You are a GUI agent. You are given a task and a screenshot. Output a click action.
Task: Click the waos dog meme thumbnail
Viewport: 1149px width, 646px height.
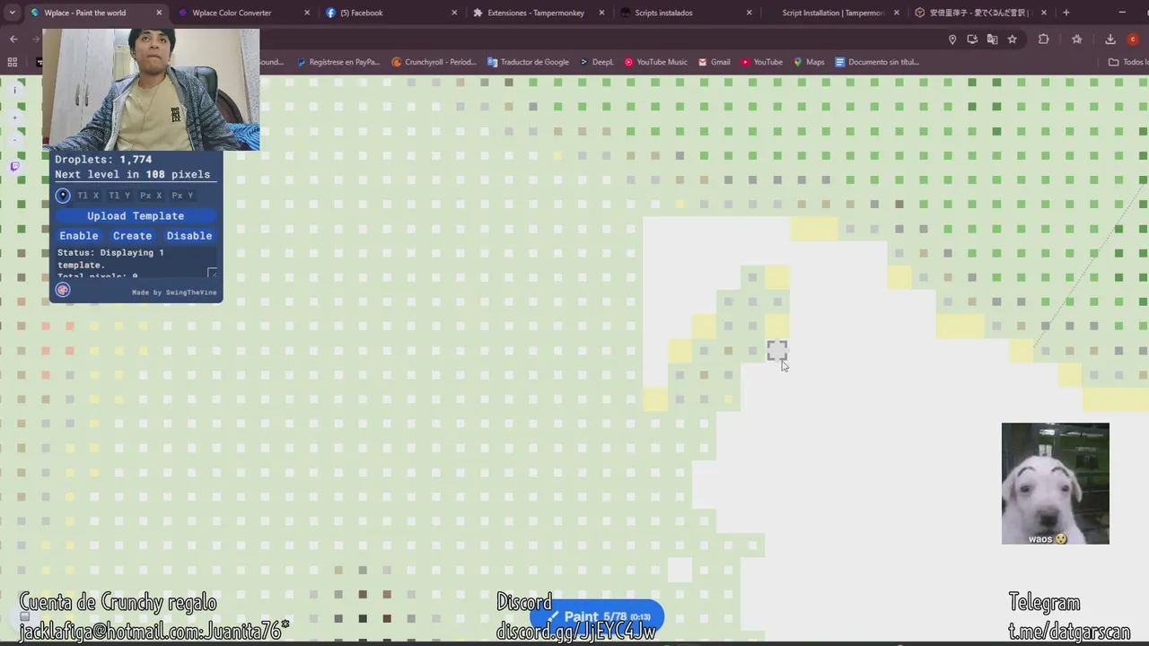[1056, 484]
